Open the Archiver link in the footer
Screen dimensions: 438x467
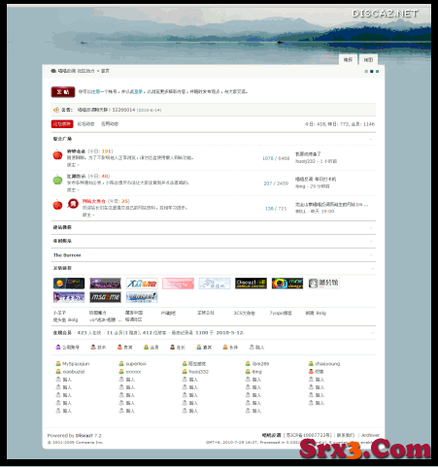[x=370, y=435]
